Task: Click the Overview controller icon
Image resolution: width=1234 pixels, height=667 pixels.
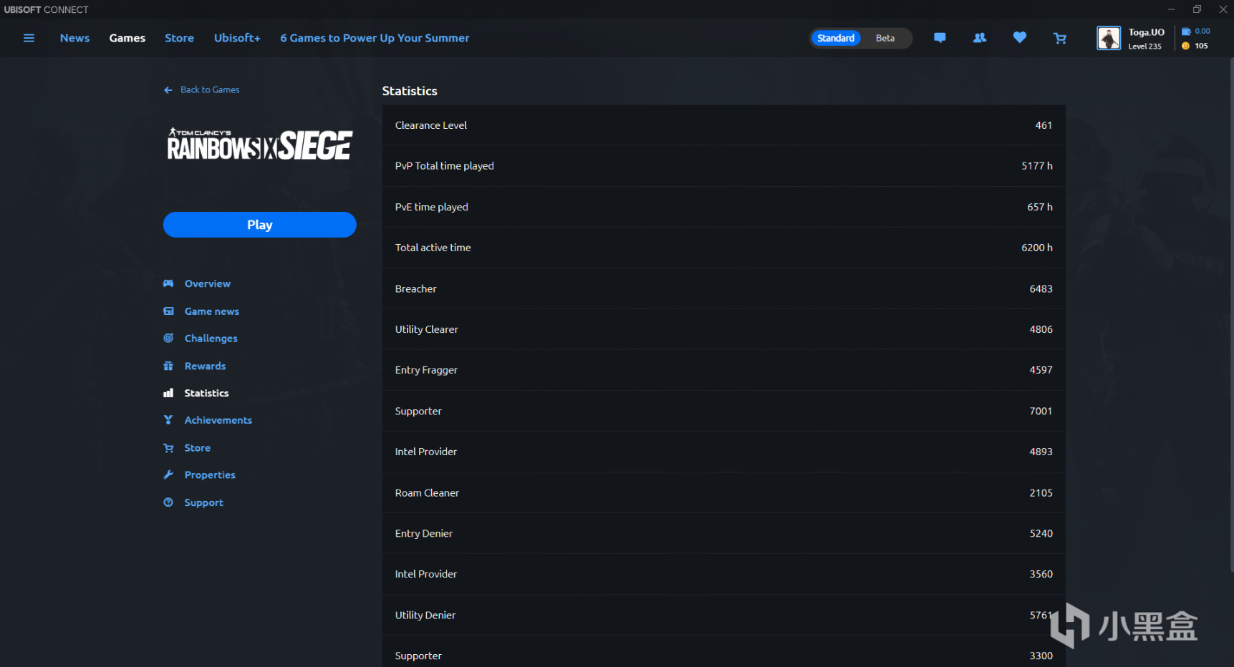Action: point(168,283)
